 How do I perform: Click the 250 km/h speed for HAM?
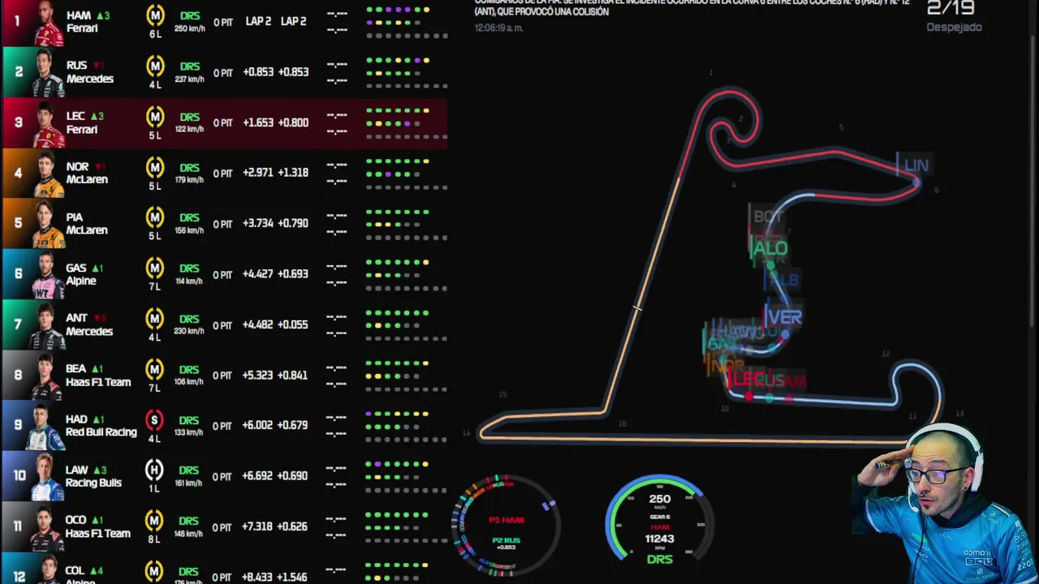pyautogui.click(x=189, y=28)
